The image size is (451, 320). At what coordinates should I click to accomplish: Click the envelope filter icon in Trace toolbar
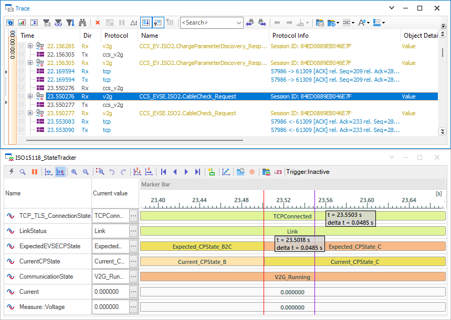46,23
